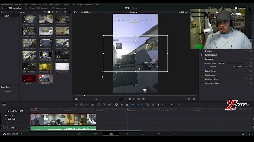Reset the Cropping section parameters
The height and width of the screenshot is (142, 254).
coord(250,51)
